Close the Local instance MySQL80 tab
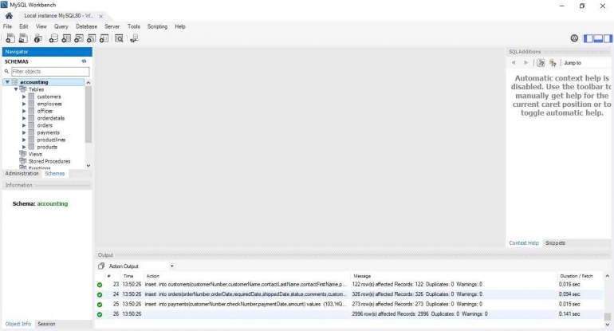The image size is (614, 331). [x=100, y=16]
